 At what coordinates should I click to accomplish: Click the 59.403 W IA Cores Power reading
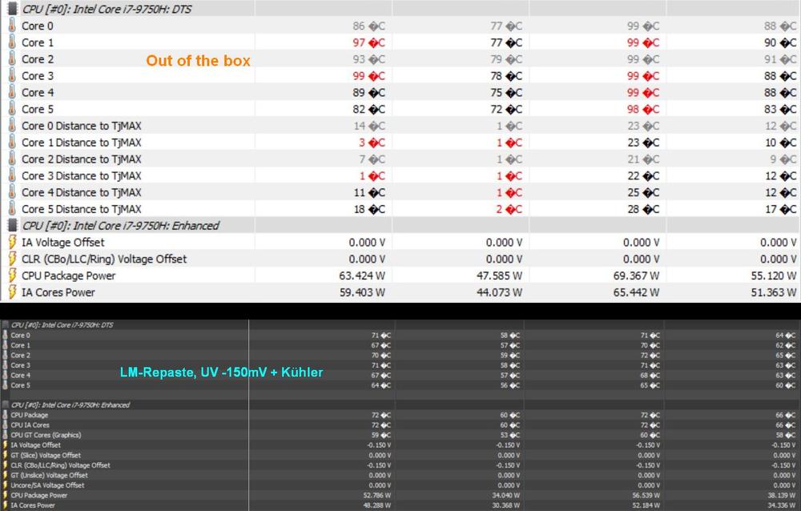[361, 292]
